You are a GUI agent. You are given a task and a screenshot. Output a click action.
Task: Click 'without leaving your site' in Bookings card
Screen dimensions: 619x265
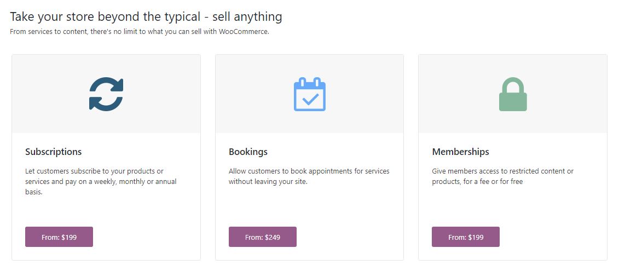(268, 182)
